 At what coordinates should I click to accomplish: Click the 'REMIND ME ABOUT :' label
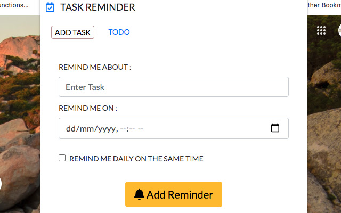point(95,67)
